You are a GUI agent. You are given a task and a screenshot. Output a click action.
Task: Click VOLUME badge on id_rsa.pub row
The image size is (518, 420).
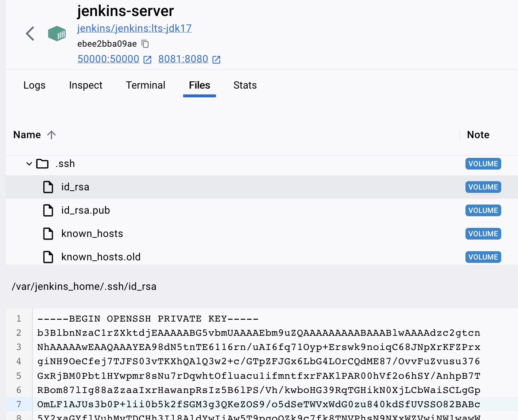click(483, 210)
